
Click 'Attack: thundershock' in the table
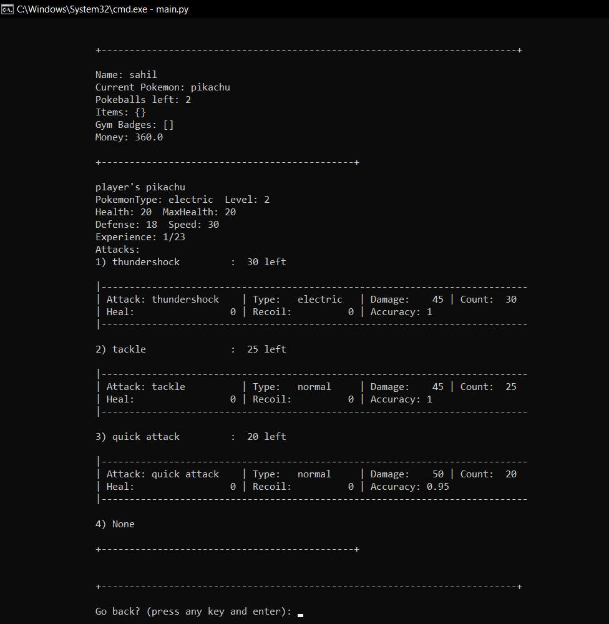(x=162, y=300)
